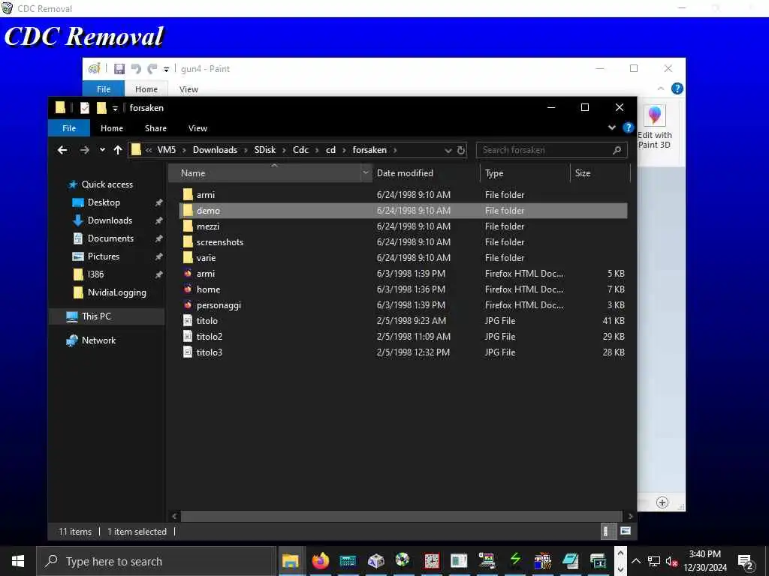This screenshot has width=769, height=576.
Task: Open the armi folder
Action: 206,195
